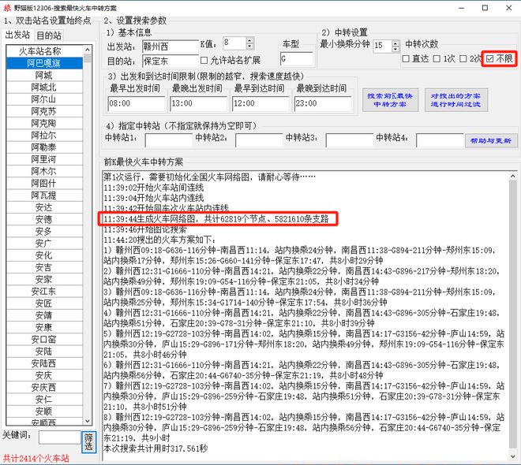
Task: Click the app icon in title bar
Action: [x=7, y=7]
